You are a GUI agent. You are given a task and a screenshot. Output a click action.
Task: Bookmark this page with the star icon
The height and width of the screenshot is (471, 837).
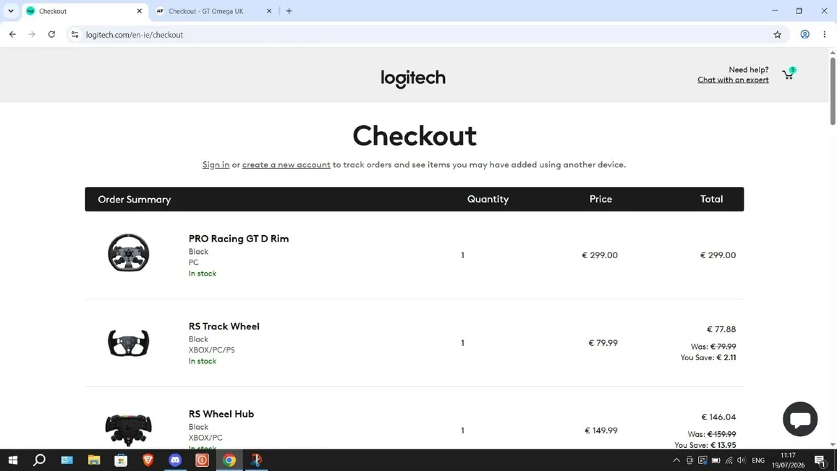(x=777, y=34)
